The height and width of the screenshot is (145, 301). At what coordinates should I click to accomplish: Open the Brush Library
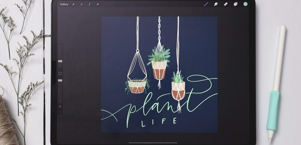(x=206, y=4)
